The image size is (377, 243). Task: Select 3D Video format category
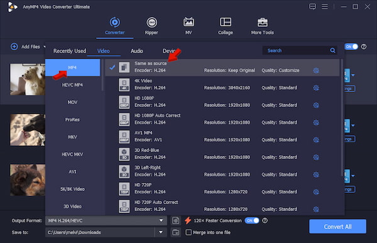pyautogui.click(x=73, y=206)
